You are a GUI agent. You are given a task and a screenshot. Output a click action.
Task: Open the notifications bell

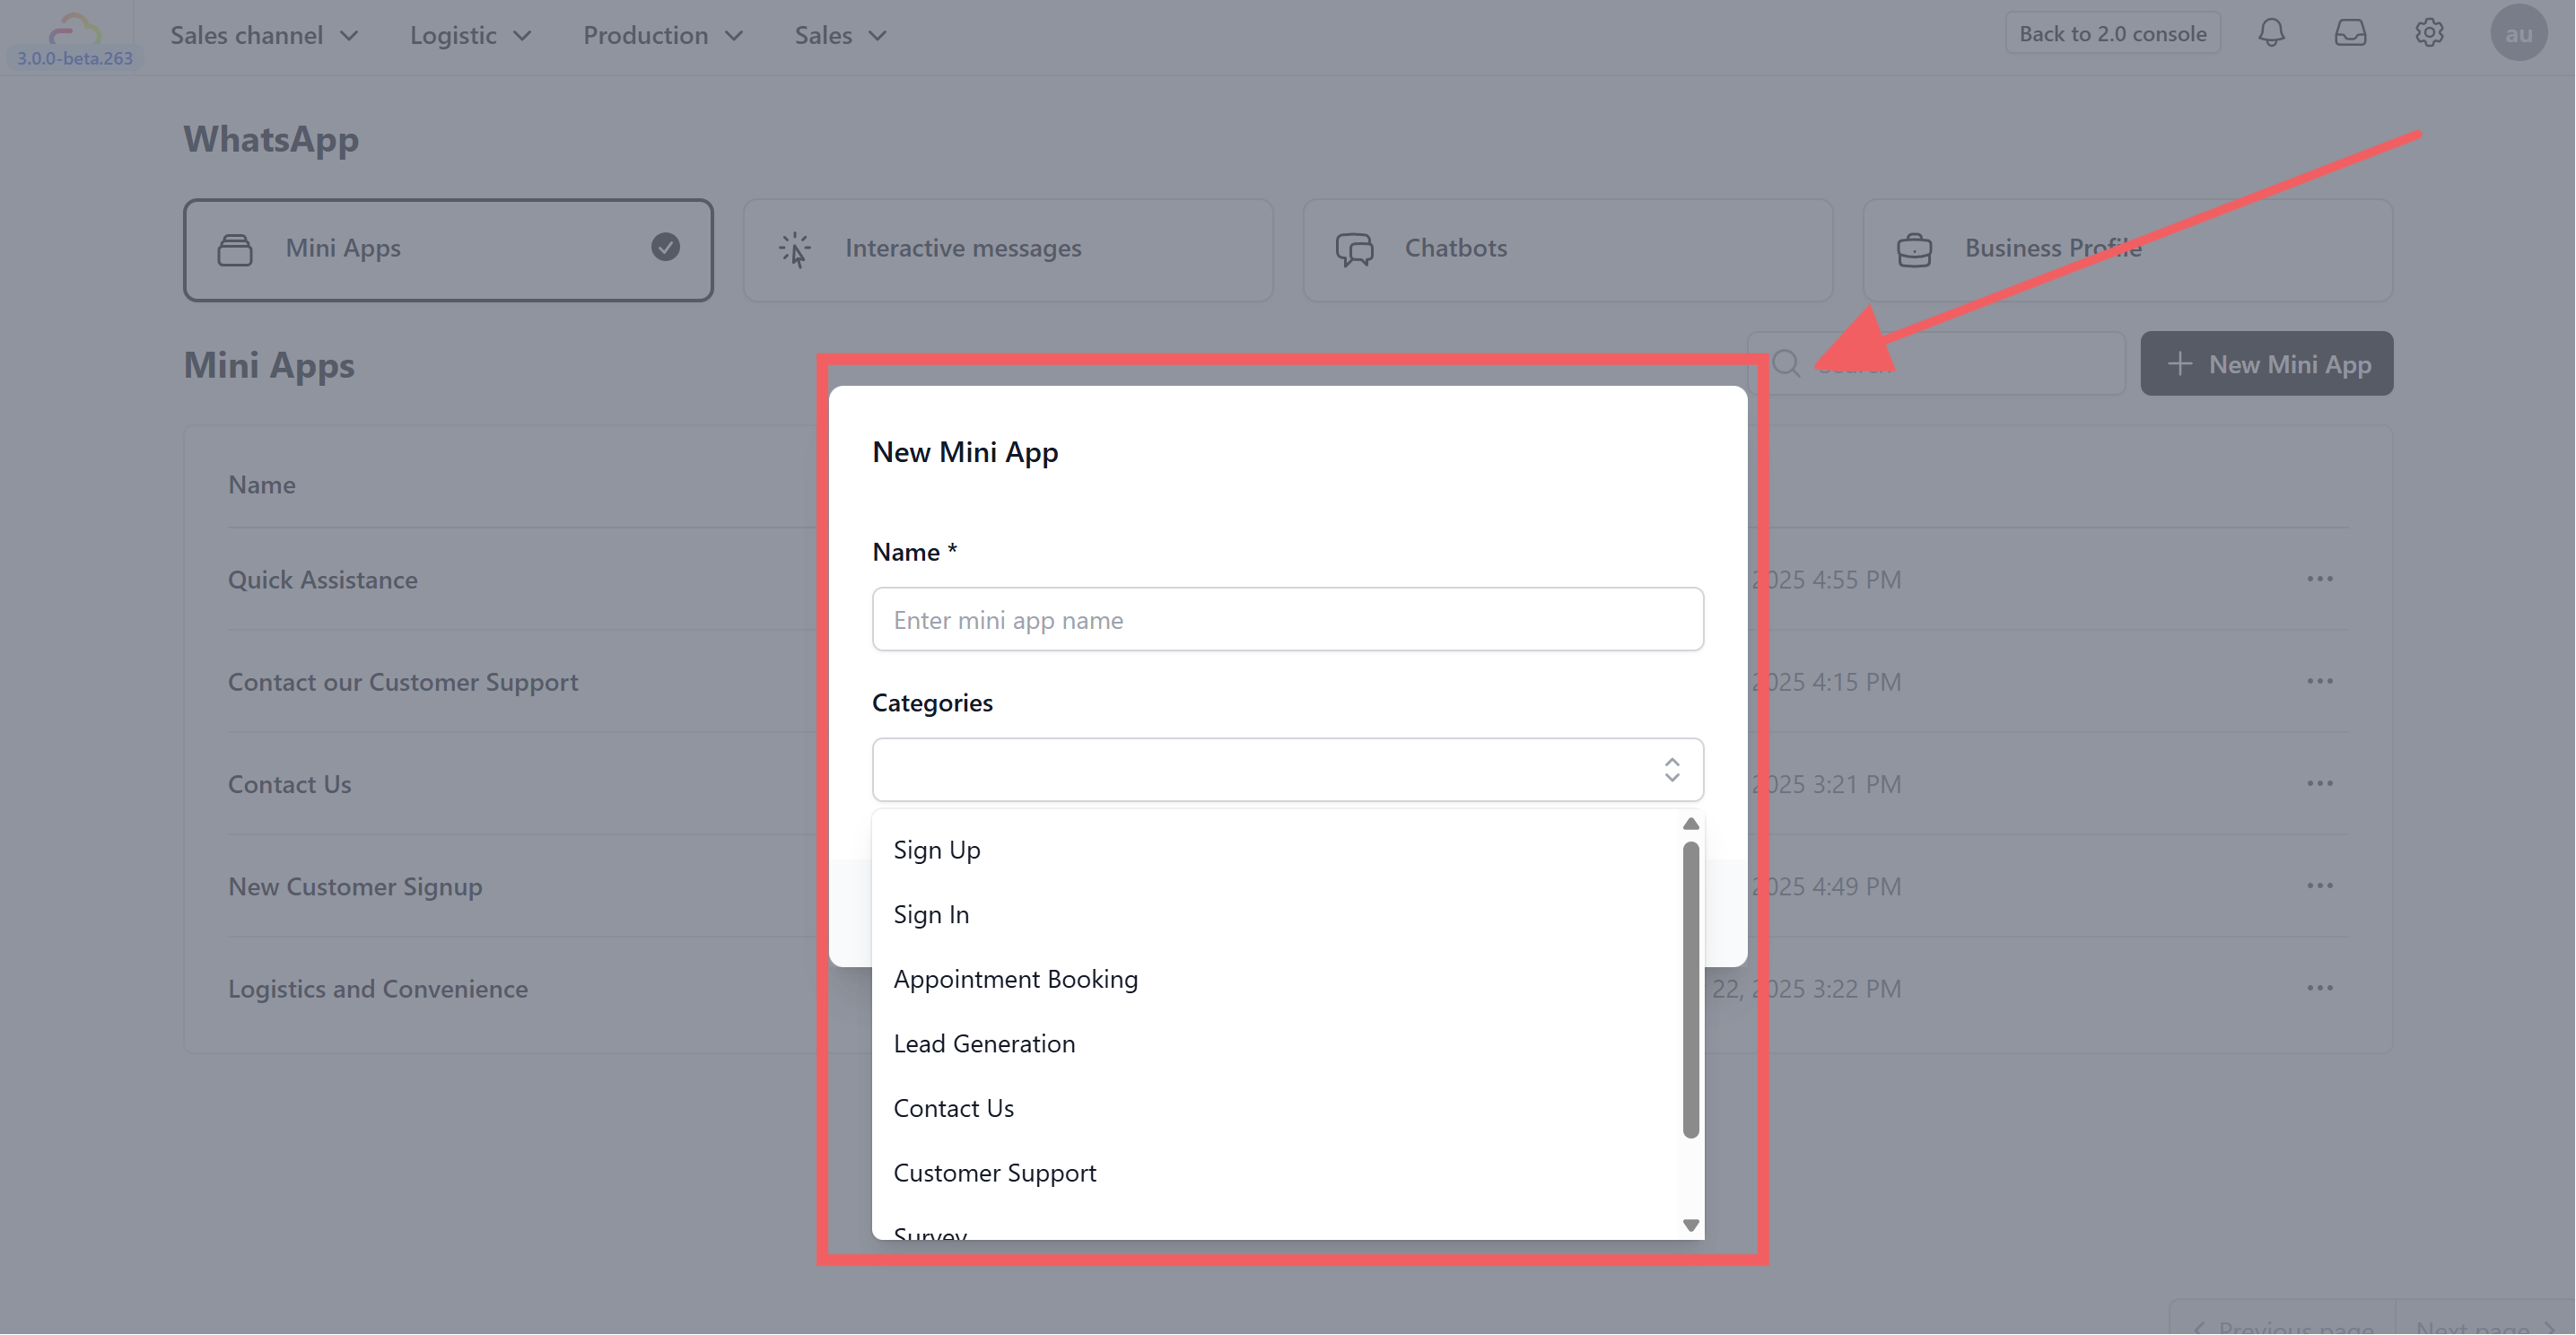click(x=2271, y=33)
